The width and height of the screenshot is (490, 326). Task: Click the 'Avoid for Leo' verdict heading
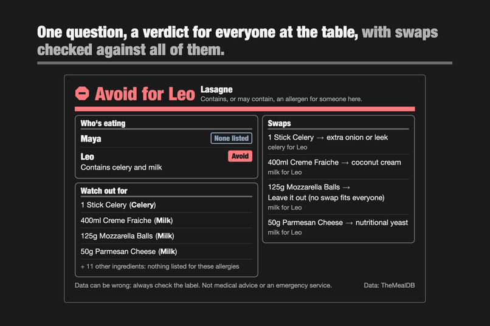tap(145, 94)
